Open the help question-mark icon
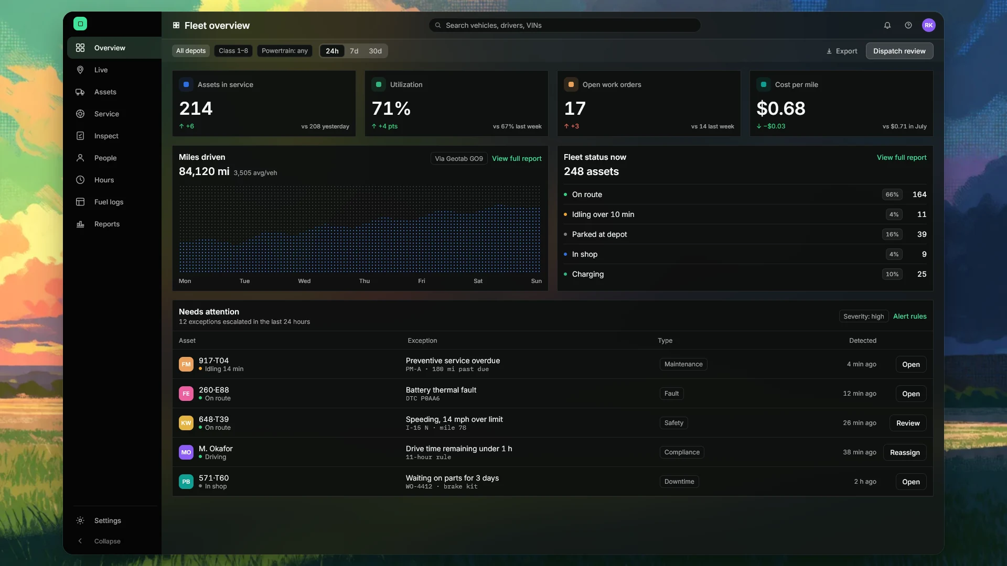 pyautogui.click(x=908, y=25)
